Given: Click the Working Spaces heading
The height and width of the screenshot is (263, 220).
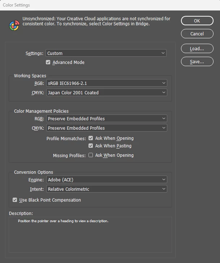Looking at the screenshot, I should coord(30,76).
